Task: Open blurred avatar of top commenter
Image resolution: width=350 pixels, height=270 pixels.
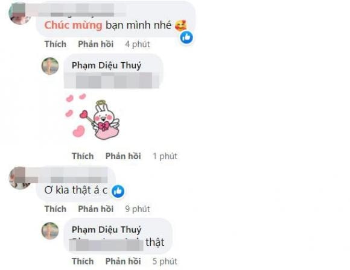Action: [x=20, y=13]
